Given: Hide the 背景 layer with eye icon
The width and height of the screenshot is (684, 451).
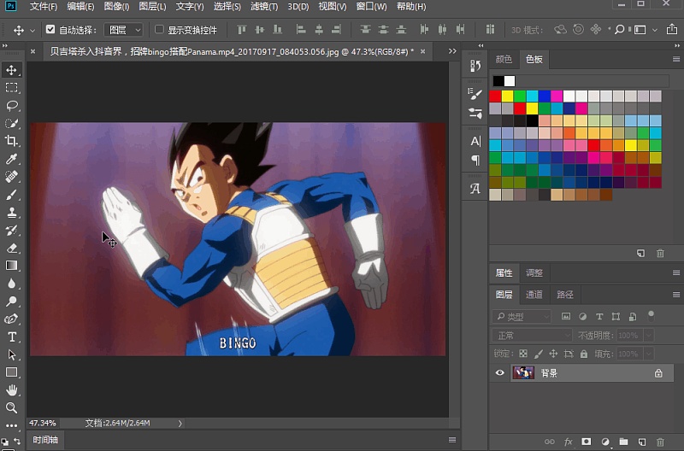Looking at the screenshot, I should 500,372.
